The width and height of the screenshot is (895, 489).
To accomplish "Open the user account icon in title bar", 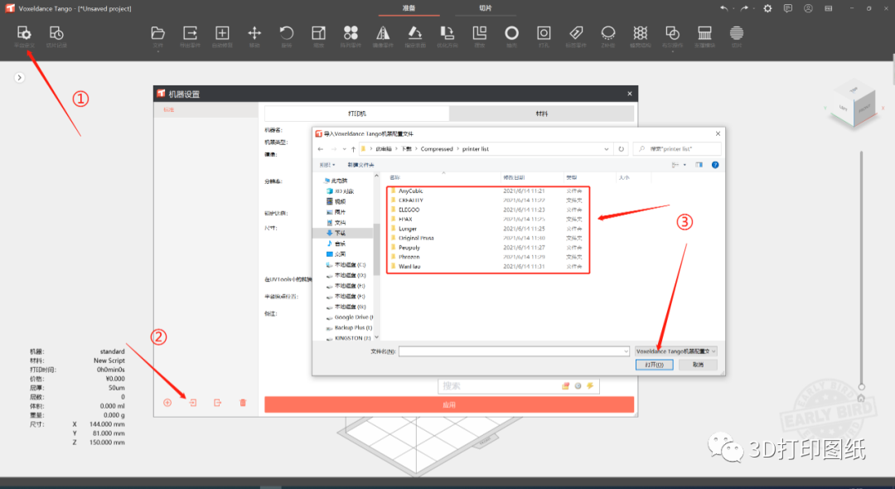I will click(808, 8).
